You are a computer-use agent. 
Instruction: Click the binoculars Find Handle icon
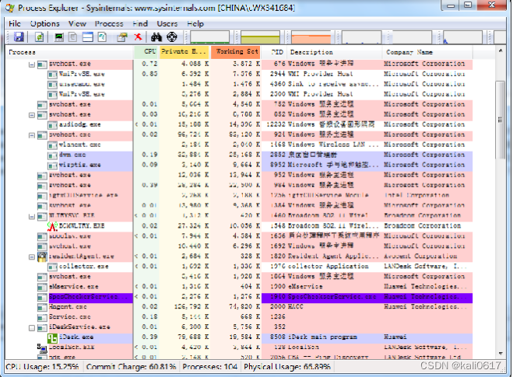(x=156, y=37)
